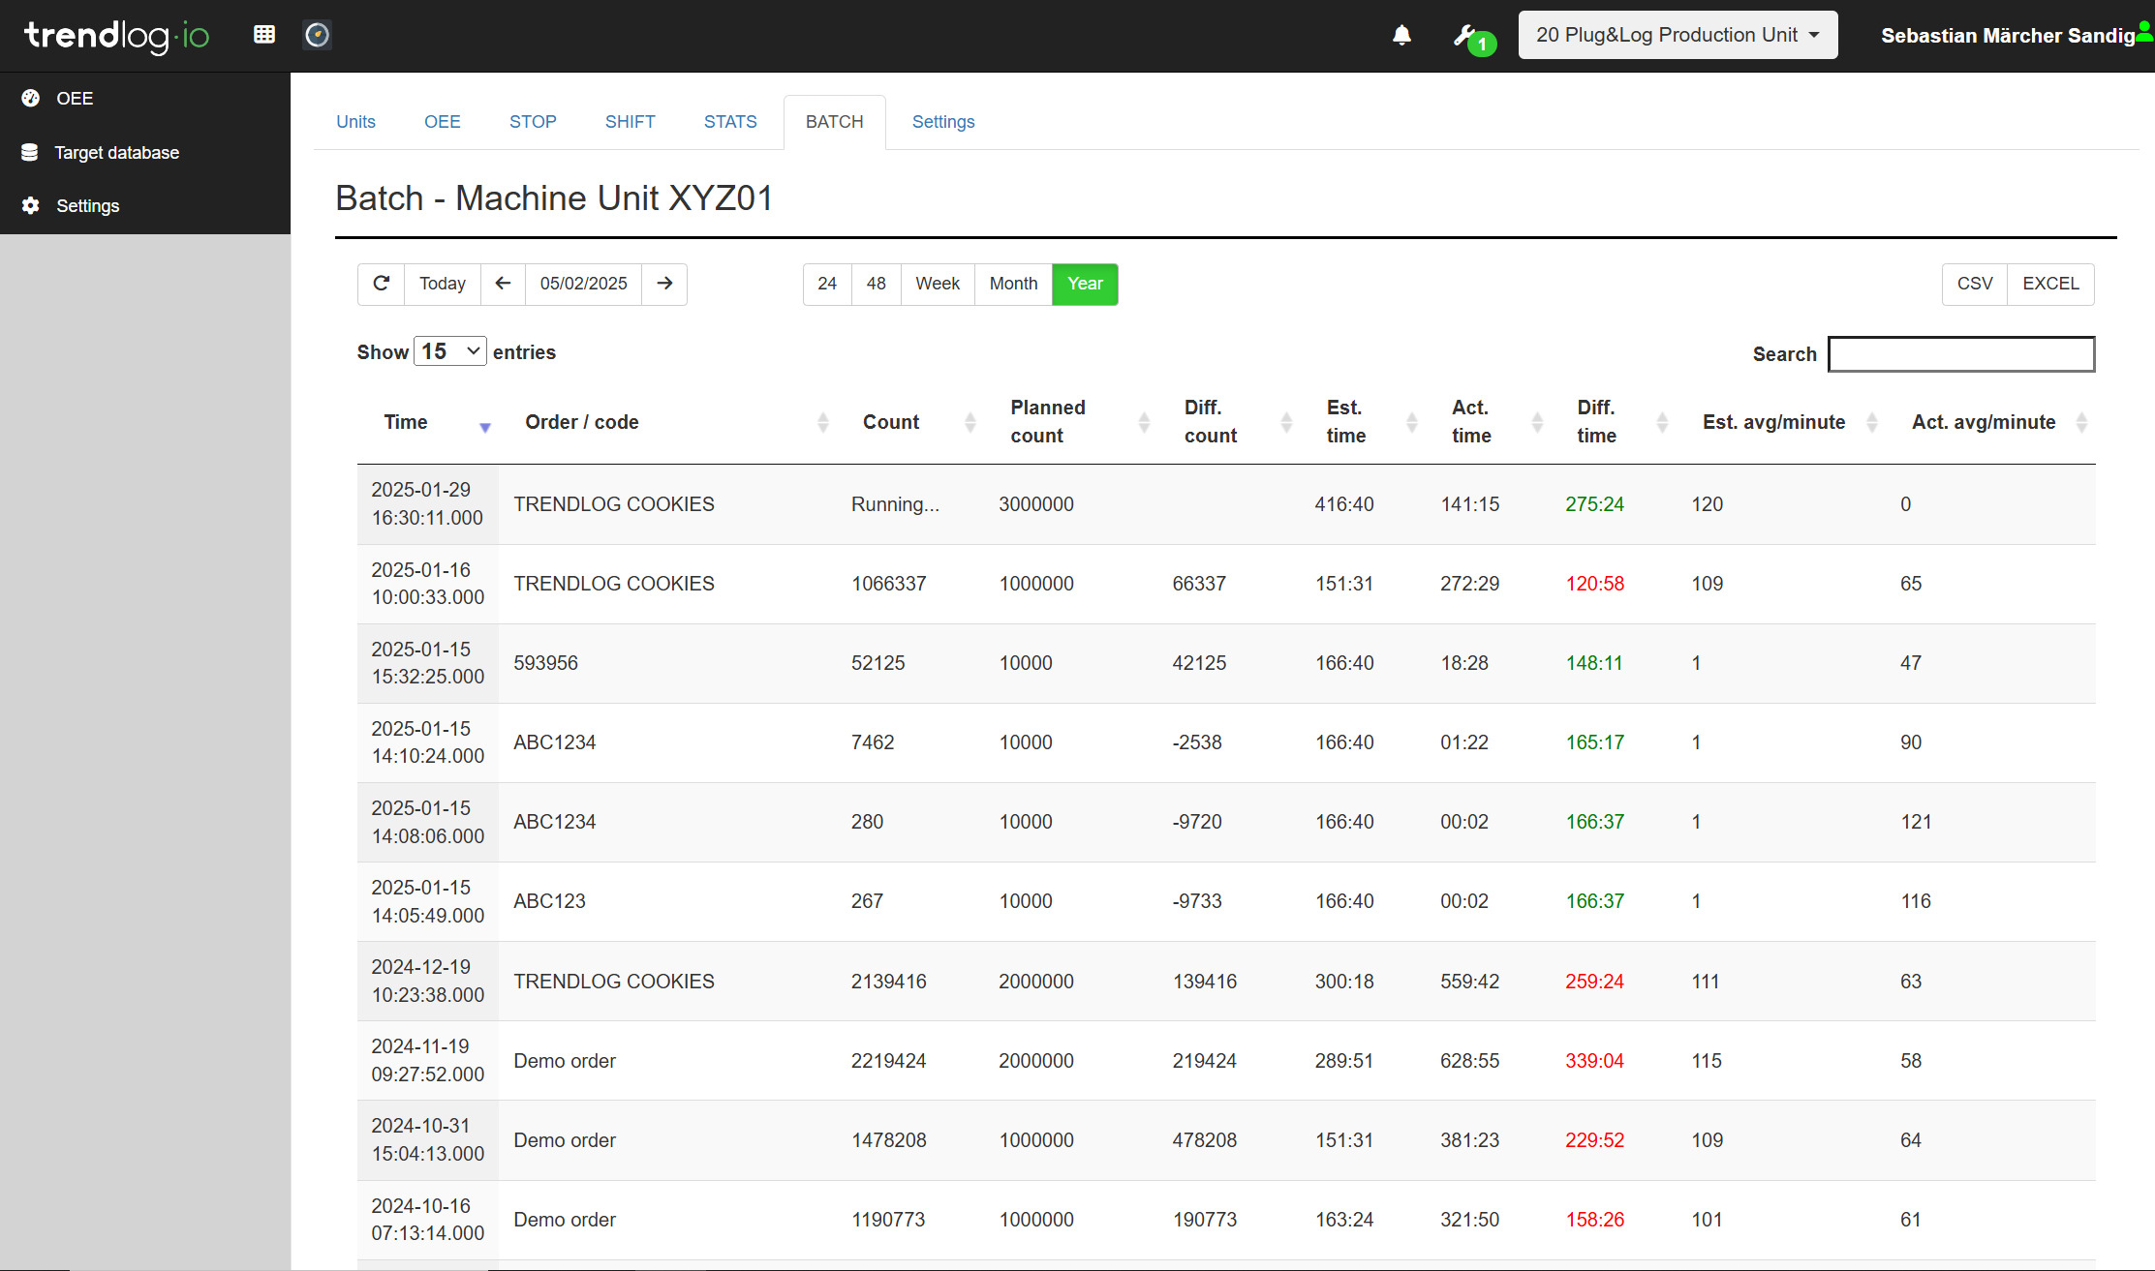Refresh the batch table
Image resolution: width=2155 pixels, height=1271 pixels.
[381, 284]
